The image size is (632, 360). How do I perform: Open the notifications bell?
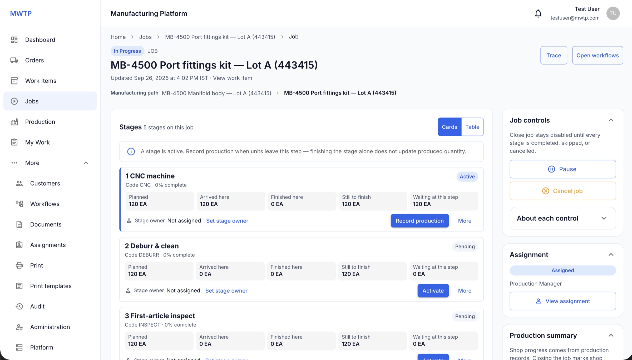pyautogui.click(x=538, y=13)
